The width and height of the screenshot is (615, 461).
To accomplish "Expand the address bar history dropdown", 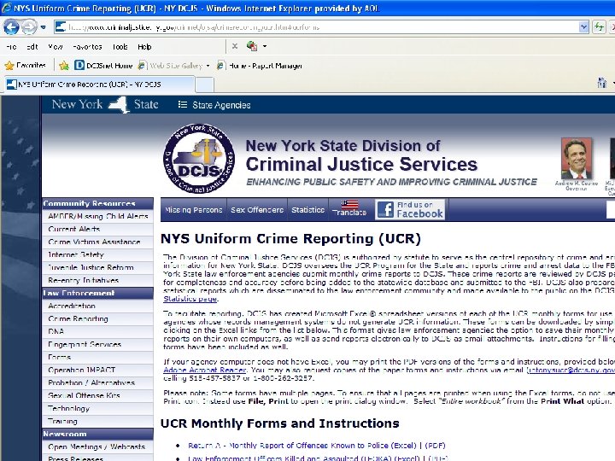I will (x=583, y=27).
